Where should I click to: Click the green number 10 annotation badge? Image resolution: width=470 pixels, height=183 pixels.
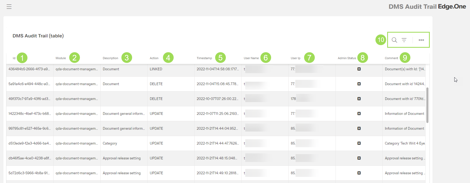point(381,40)
